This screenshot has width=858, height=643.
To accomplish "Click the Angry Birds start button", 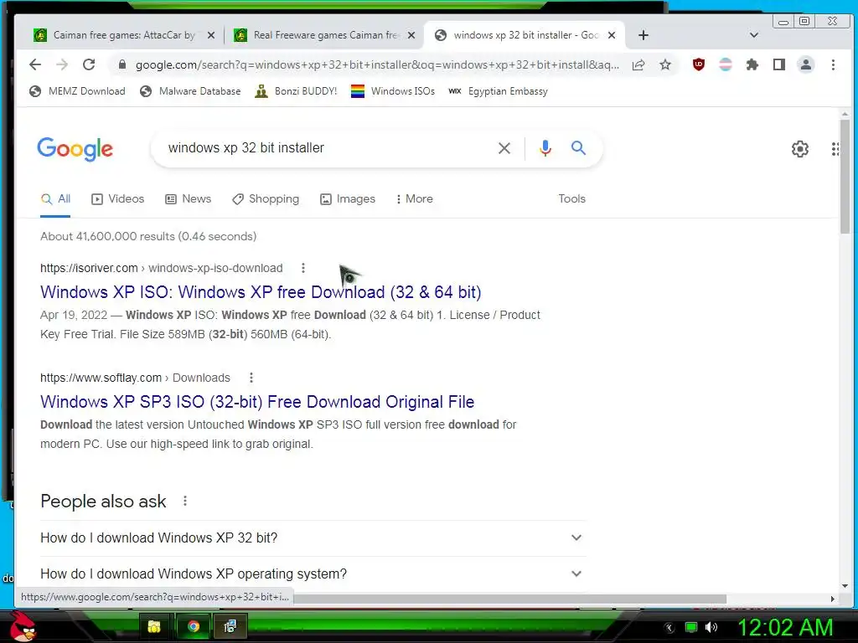I will pyautogui.click(x=23, y=626).
